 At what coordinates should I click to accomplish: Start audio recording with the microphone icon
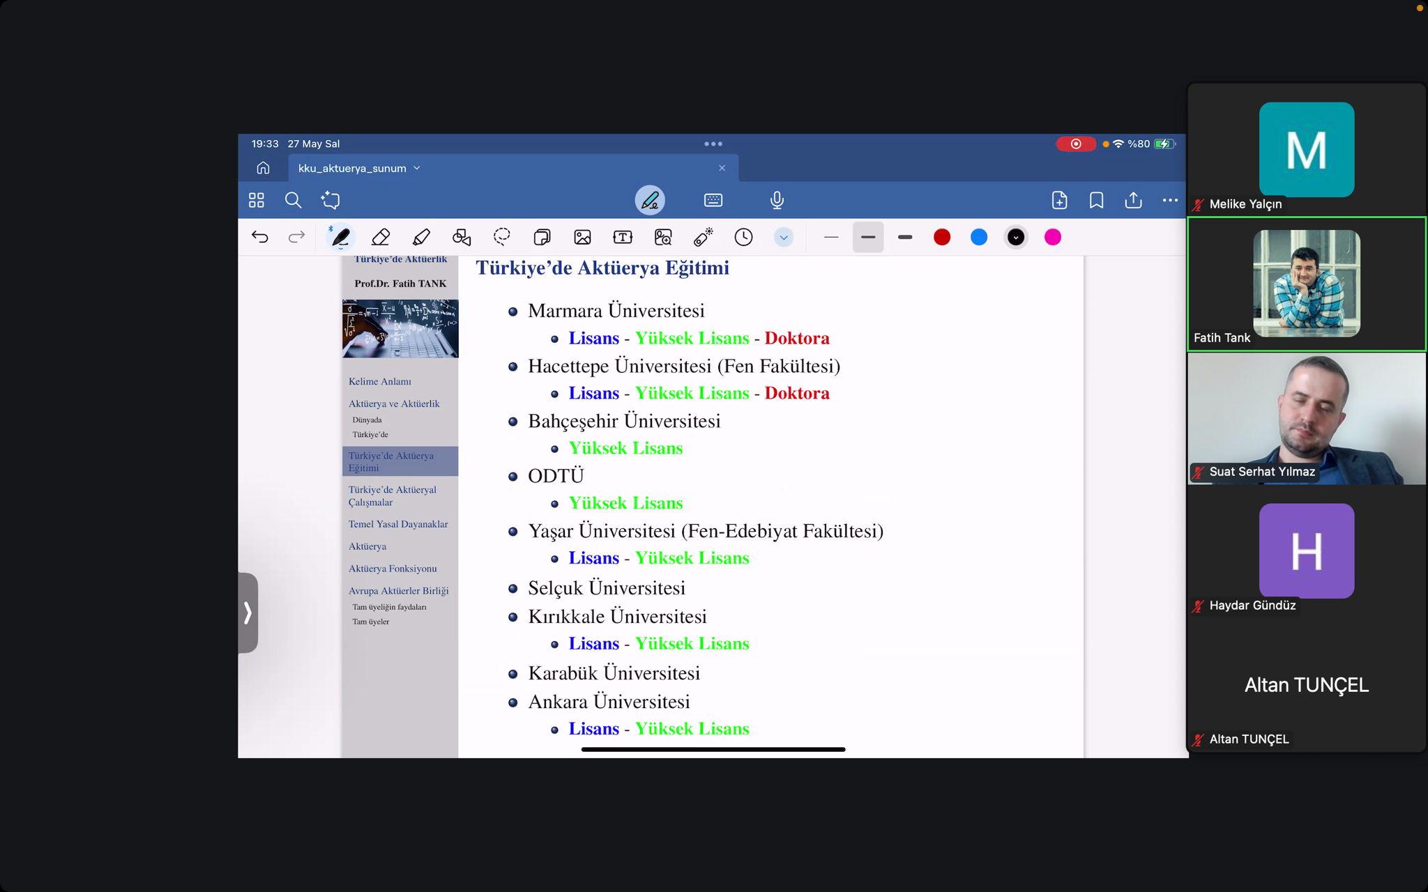[x=777, y=201]
